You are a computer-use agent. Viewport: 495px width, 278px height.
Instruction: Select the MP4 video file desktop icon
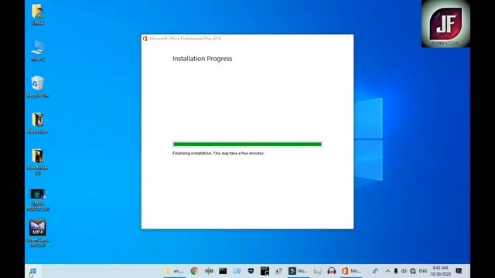(38, 233)
